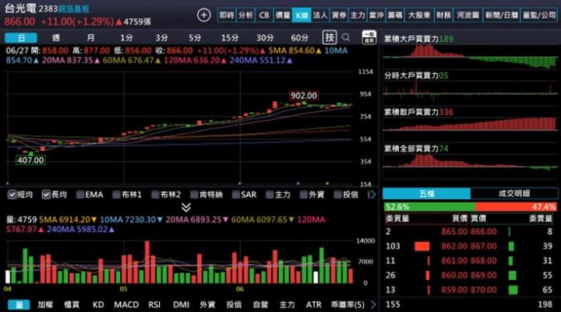Click the green 52.6% buy ratio bar
561x312 pixels.
click(429, 206)
